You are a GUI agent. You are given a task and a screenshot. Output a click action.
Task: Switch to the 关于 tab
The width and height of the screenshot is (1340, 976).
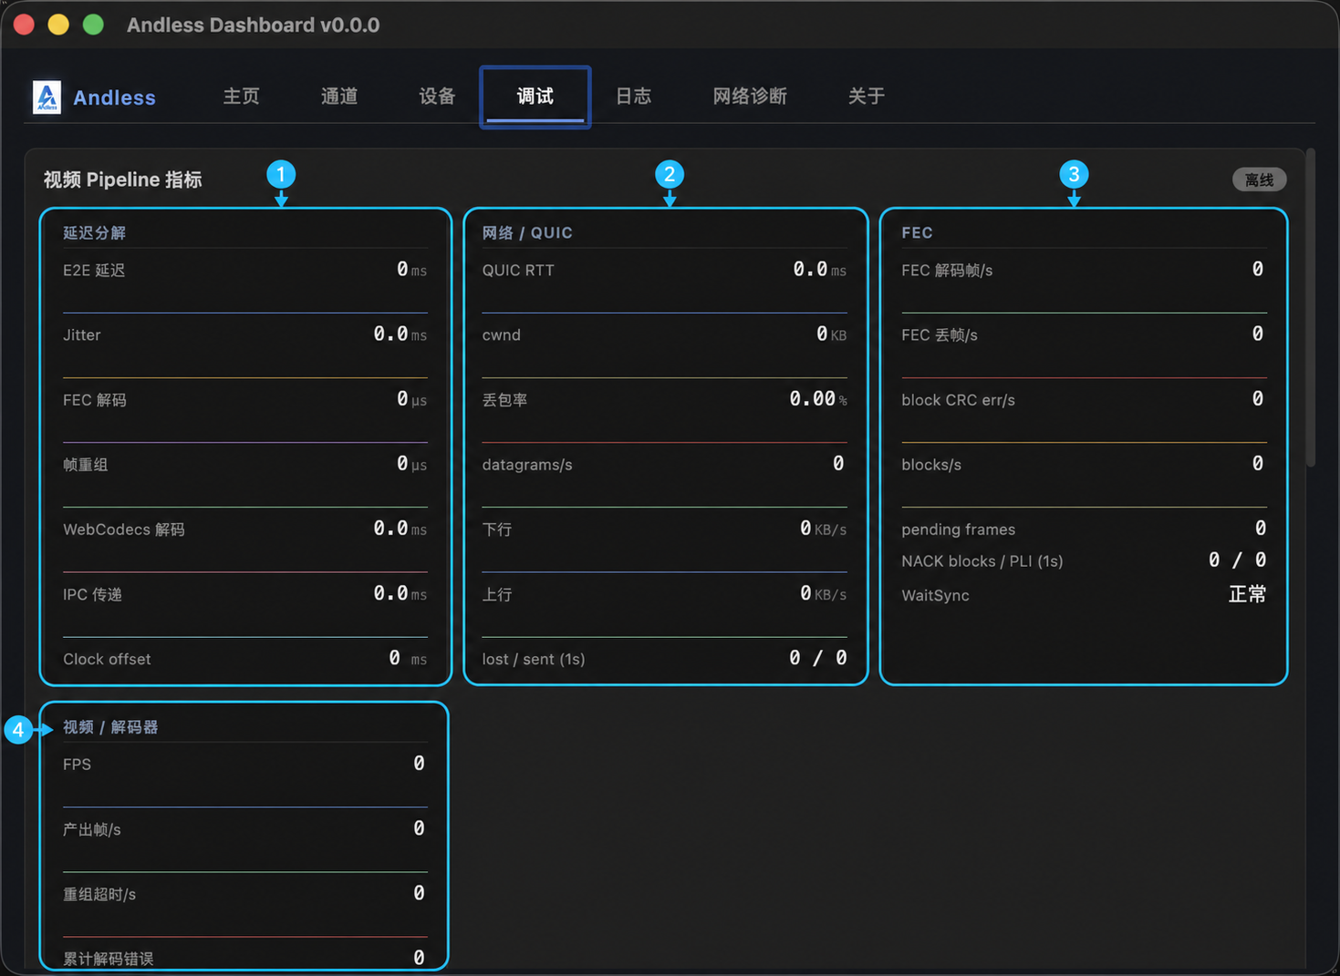(x=866, y=96)
